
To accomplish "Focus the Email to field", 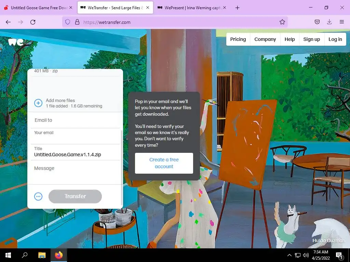I will [x=75, y=120].
